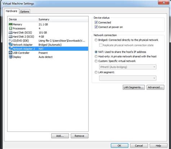Choose Host-only private network option
Screen dimensions: 171x149
(96, 56)
